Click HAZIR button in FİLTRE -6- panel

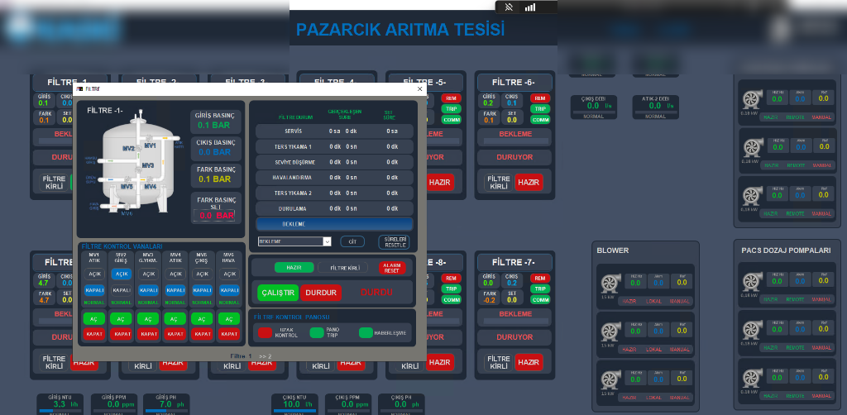(x=529, y=183)
